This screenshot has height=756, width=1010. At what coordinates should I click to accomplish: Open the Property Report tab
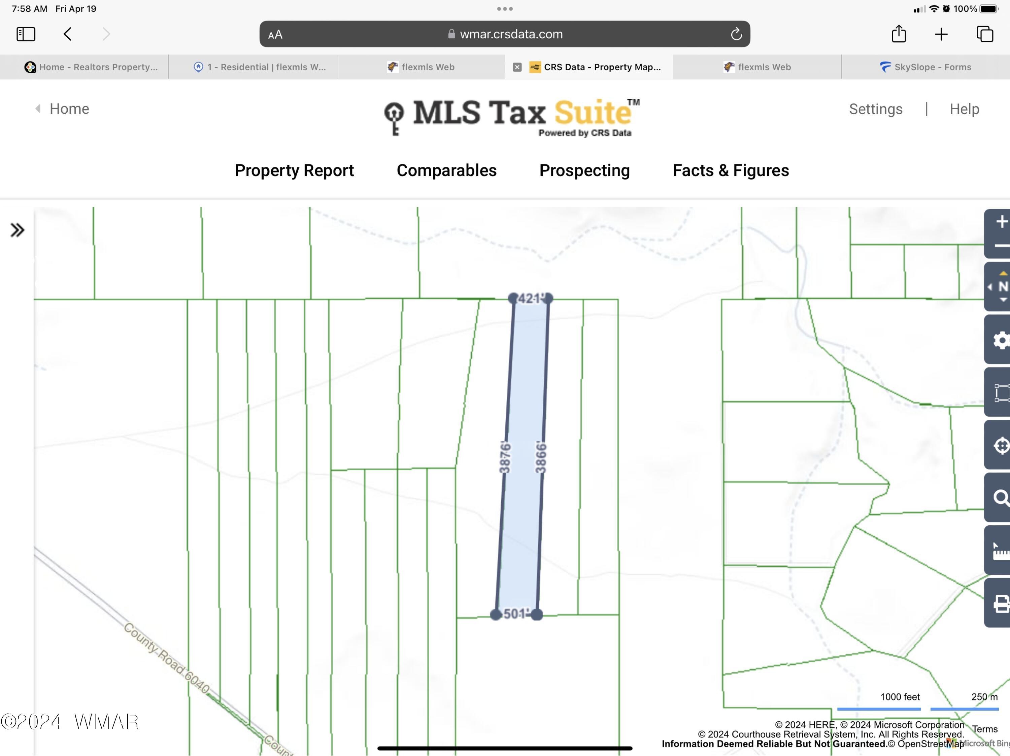pos(295,170)
